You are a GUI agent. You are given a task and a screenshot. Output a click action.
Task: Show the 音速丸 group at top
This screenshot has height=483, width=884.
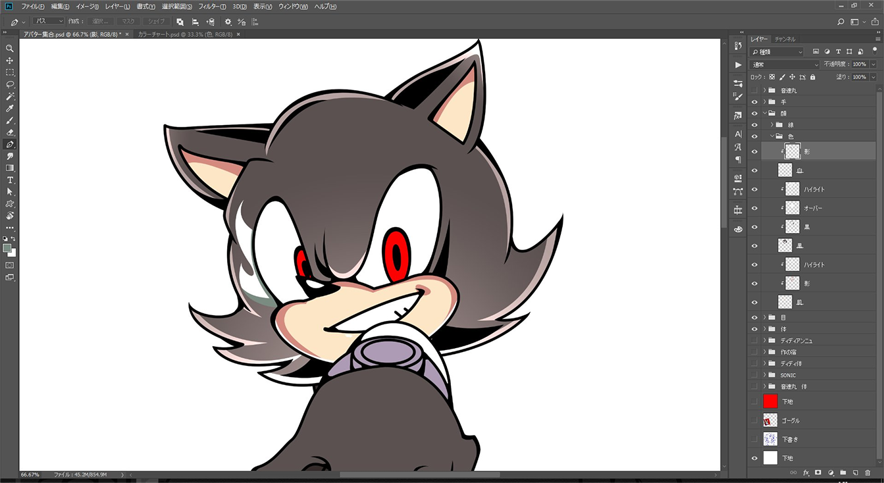tap(754, 90)
